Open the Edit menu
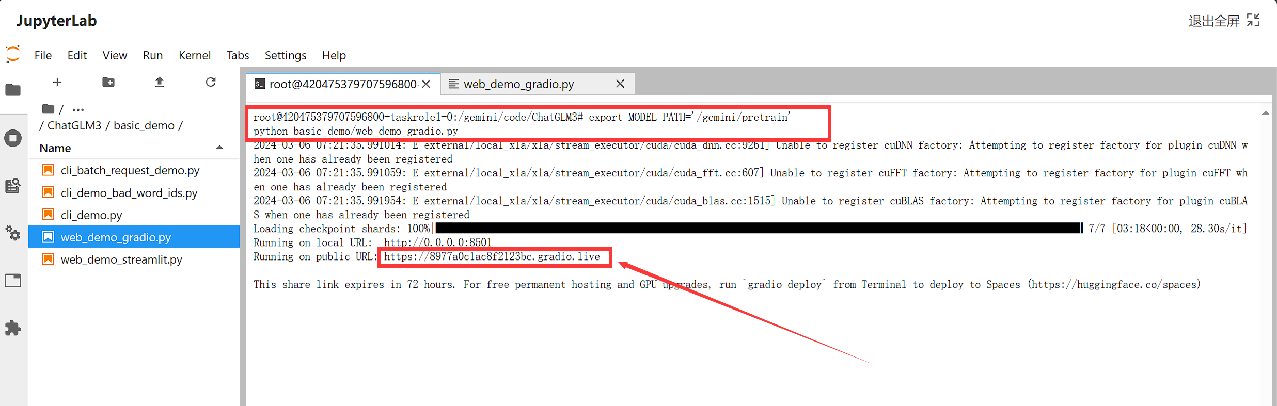Screen dimensions: 1277x406 click(77, 55)
